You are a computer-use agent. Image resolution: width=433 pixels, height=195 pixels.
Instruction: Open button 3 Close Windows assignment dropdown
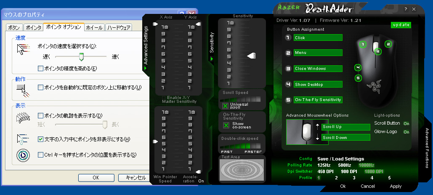[x=318, y=69]
